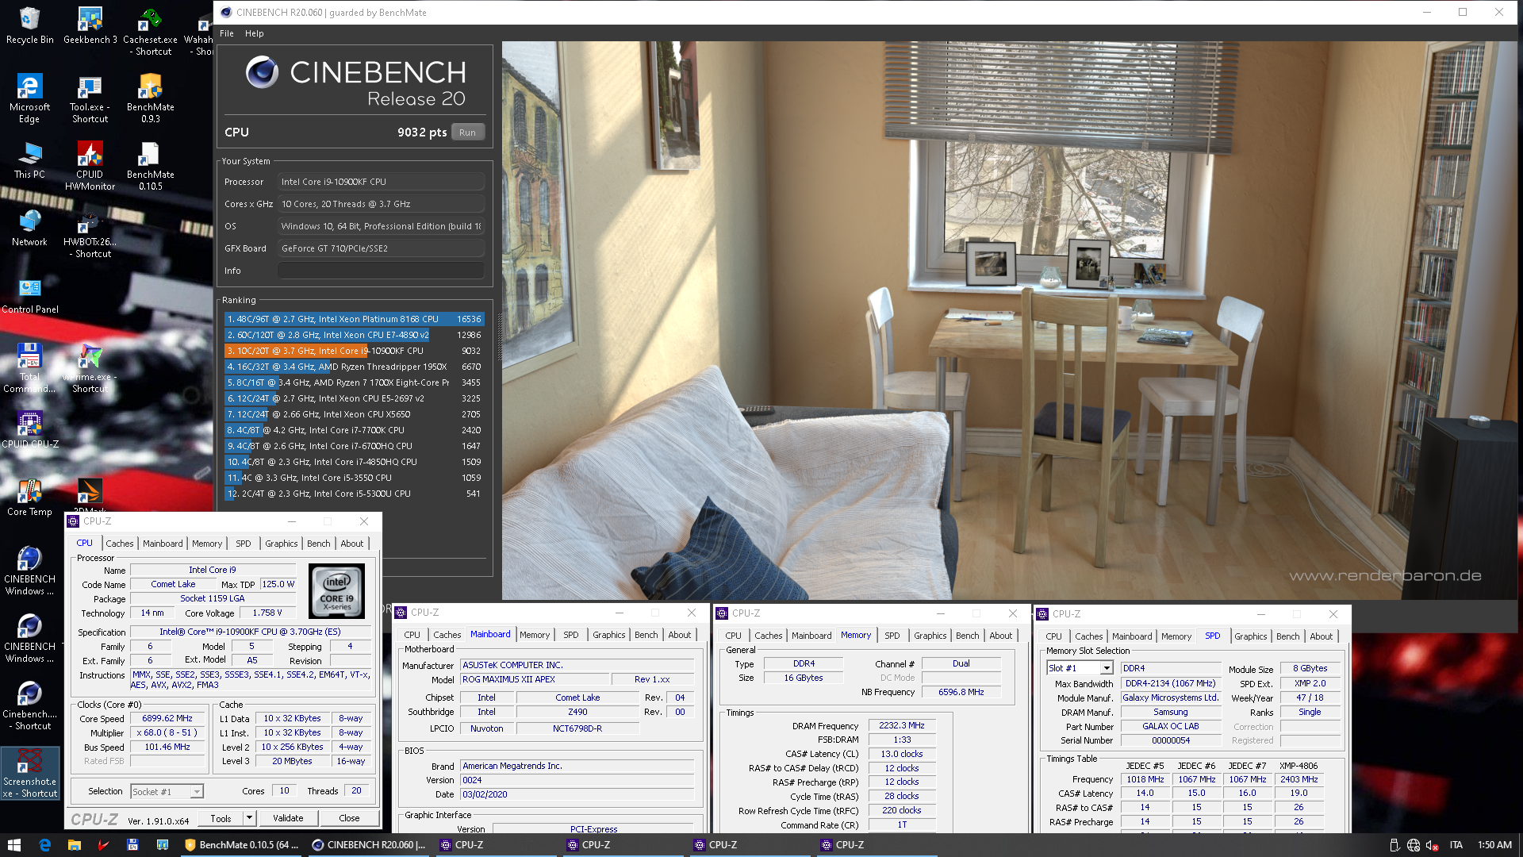Open the Microsoft Edge desktop icon

[29, 98]
